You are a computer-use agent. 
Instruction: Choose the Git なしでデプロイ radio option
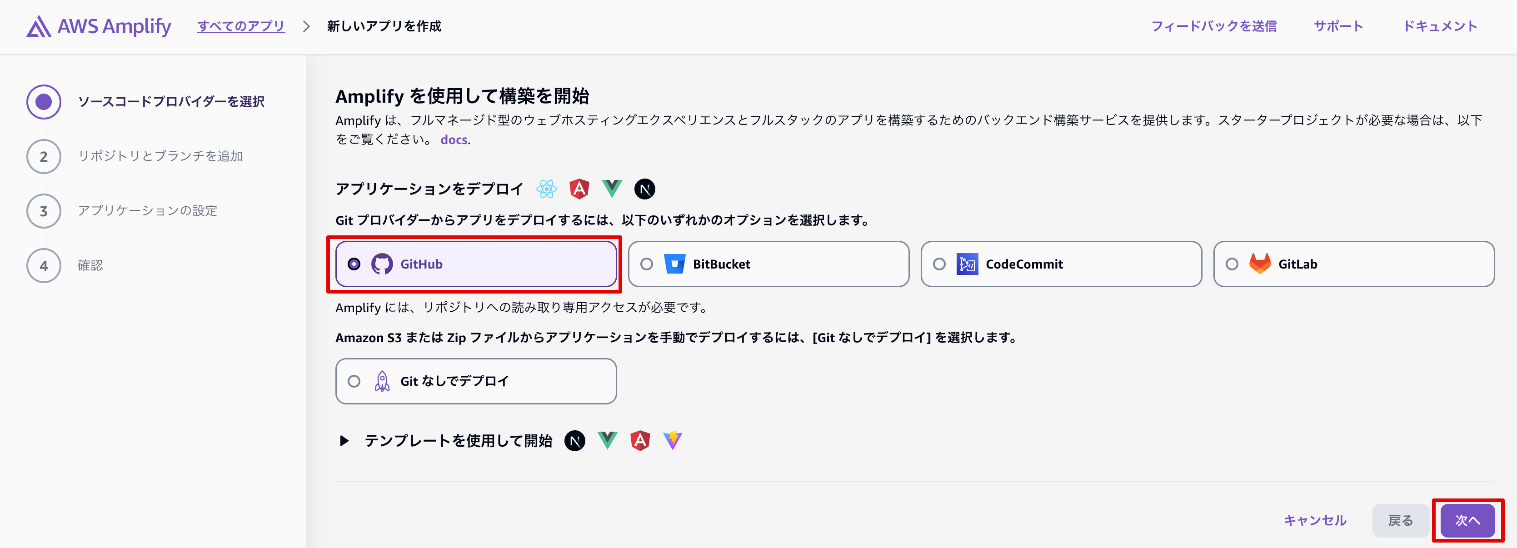(354, 381)
